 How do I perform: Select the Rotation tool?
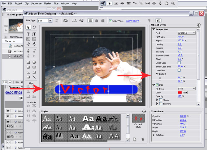coord(34,27)
